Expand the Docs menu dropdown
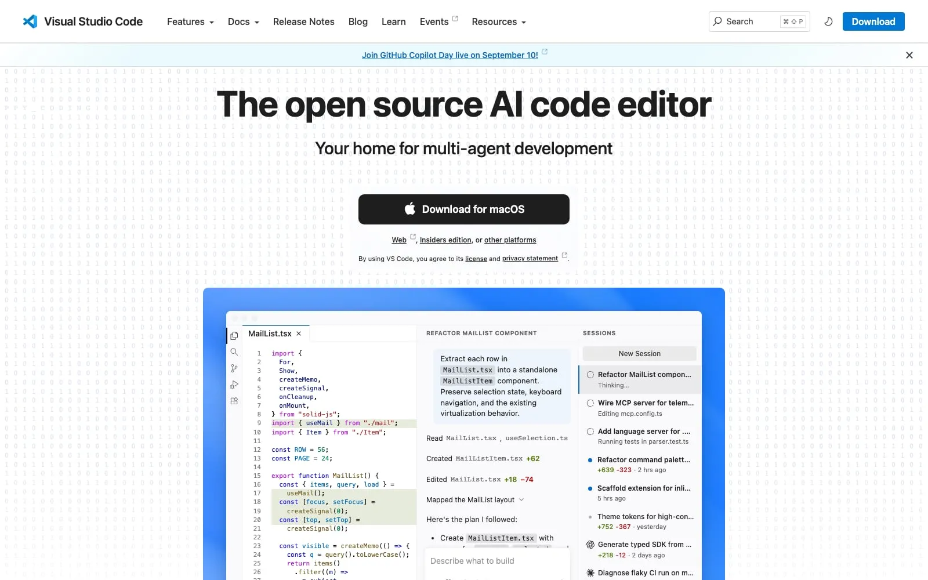The image size is (928, 580). [244, 21]
